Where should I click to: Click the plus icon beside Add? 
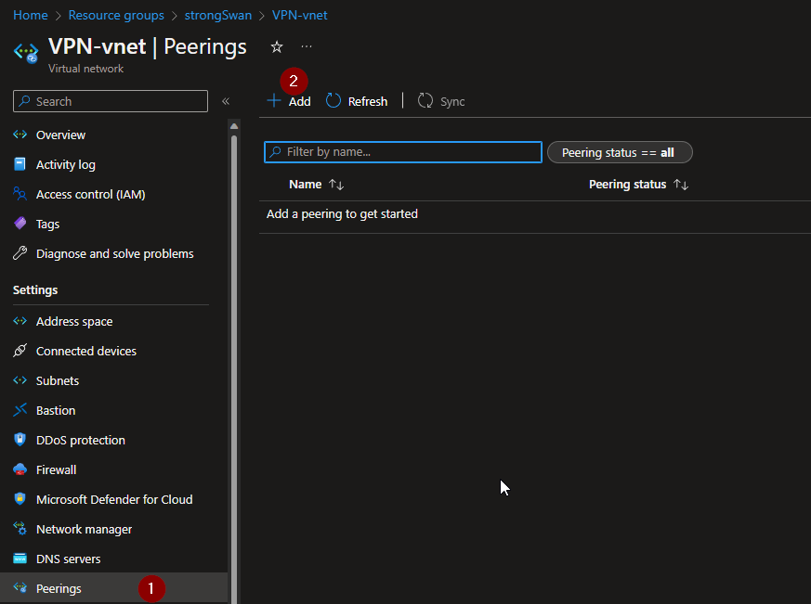[274, 101]
